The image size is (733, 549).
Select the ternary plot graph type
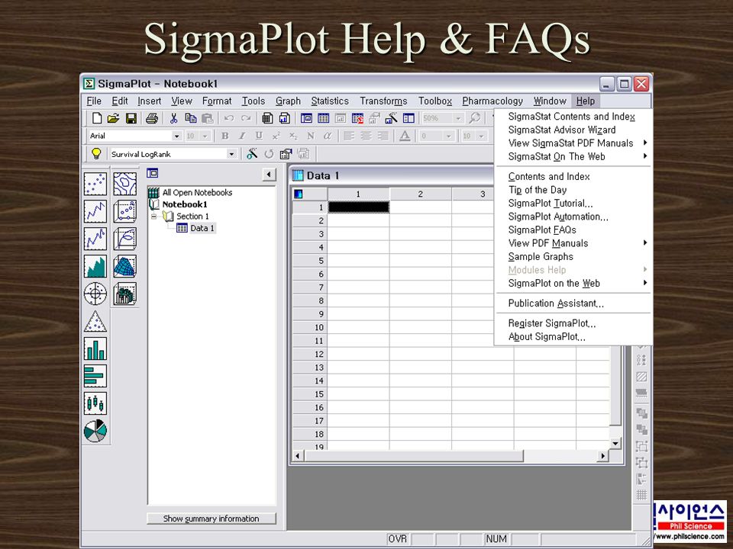point(95,321)
